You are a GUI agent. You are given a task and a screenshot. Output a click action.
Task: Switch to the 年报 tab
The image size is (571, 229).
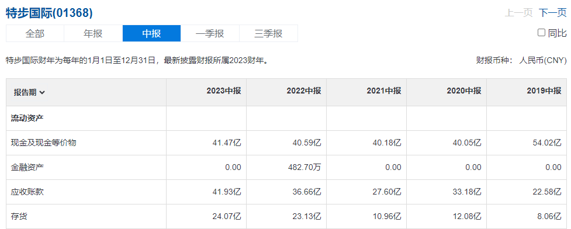[94, 33]
